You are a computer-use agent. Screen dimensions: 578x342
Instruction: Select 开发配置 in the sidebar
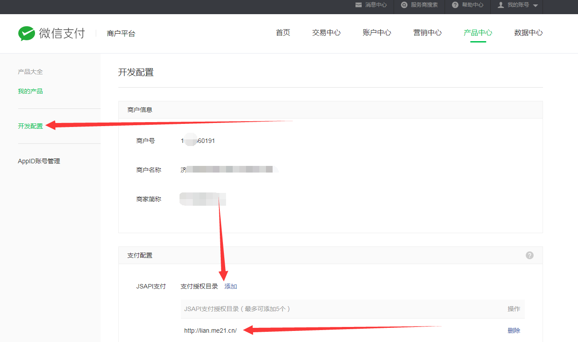[30, 126]
